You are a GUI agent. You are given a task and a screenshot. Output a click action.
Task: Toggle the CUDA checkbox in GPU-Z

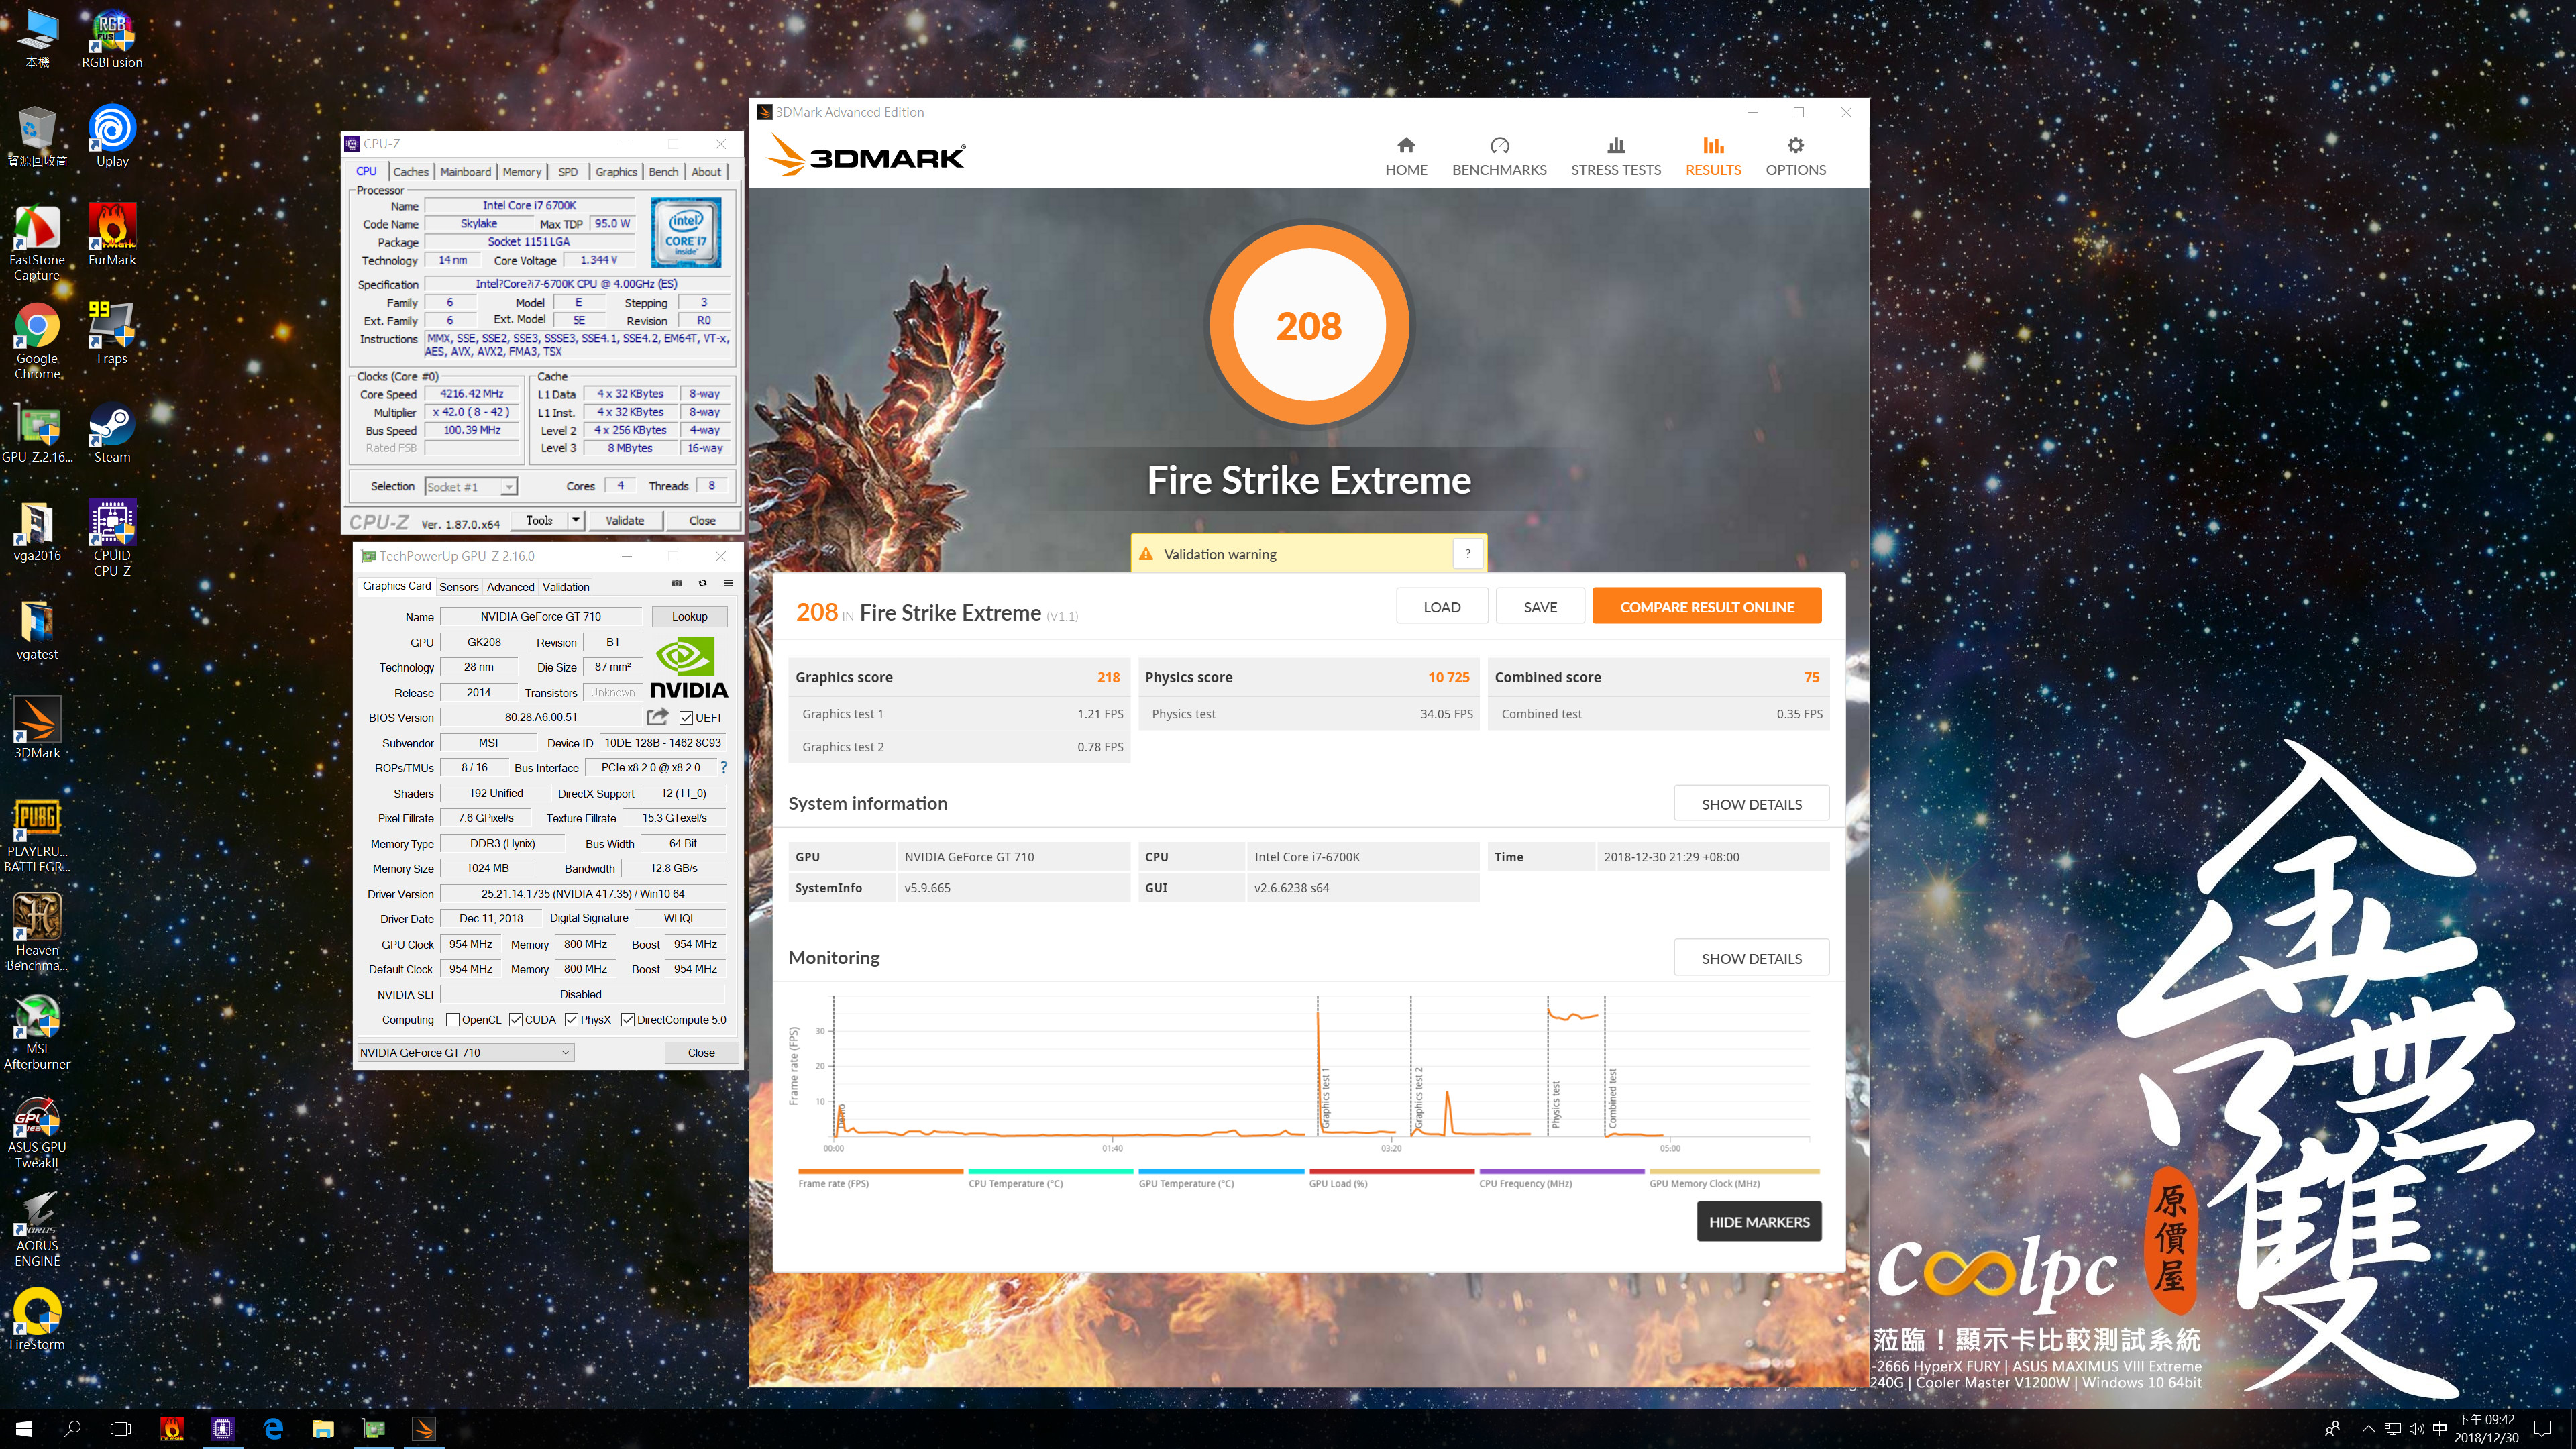click(x=516, y=1020)
